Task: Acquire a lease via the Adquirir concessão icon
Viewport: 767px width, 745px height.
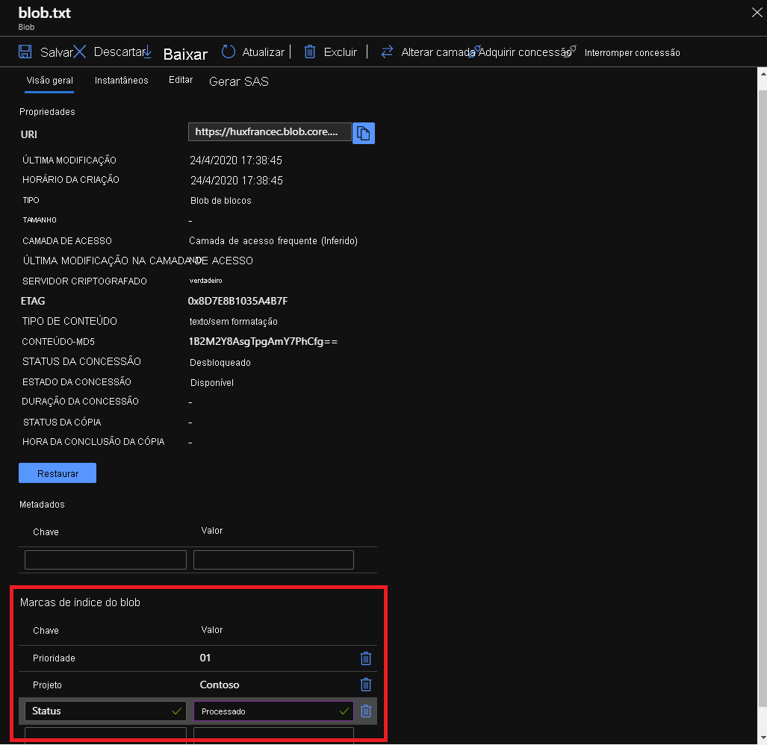Action: coord(473,51)
